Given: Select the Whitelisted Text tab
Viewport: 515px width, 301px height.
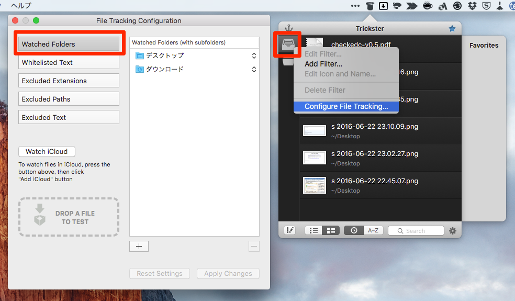Looking at the screenshot, I should tap(69, 62).
